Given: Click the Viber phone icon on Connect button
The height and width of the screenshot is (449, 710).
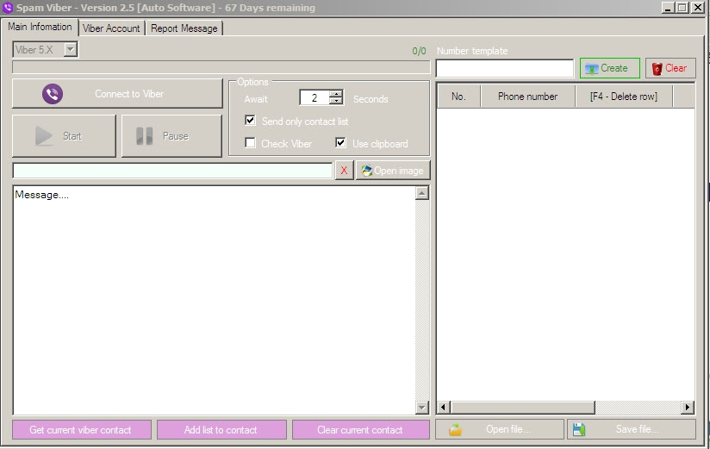Looking at the screenshot, I should (53, 94).
